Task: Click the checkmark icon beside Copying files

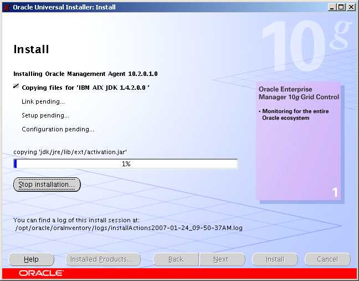Action: pyautogui.click(x=16, y=87)
